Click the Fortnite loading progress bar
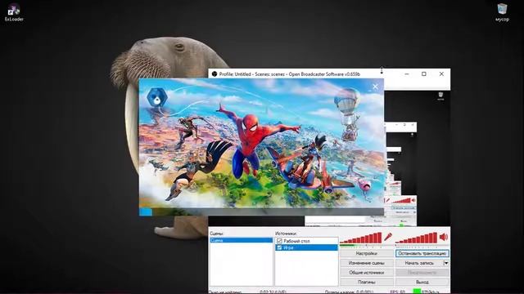524x294 pixels. [x=261, y=212]
